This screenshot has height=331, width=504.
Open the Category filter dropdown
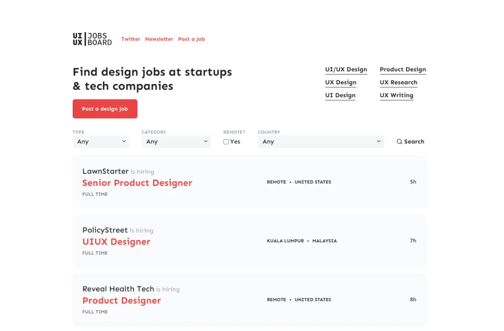pos(176,141)
